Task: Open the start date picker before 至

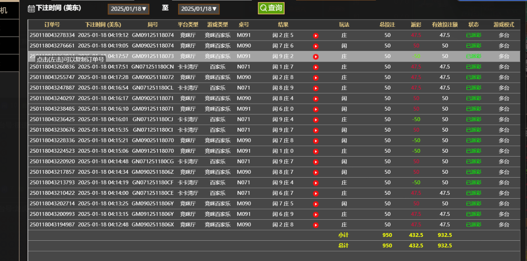Action: click(x=128, y=9)
